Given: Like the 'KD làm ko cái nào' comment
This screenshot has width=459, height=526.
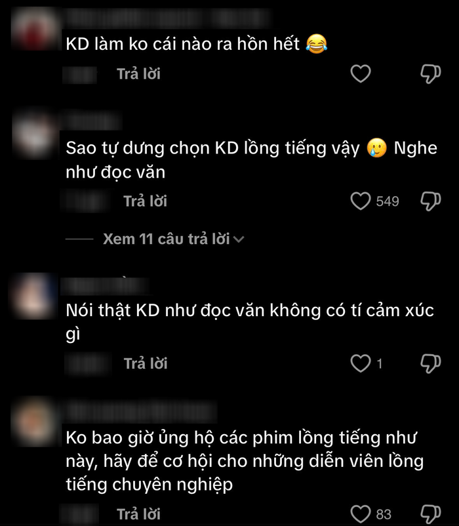Looking at the screenshot, I should click(361, 73).
